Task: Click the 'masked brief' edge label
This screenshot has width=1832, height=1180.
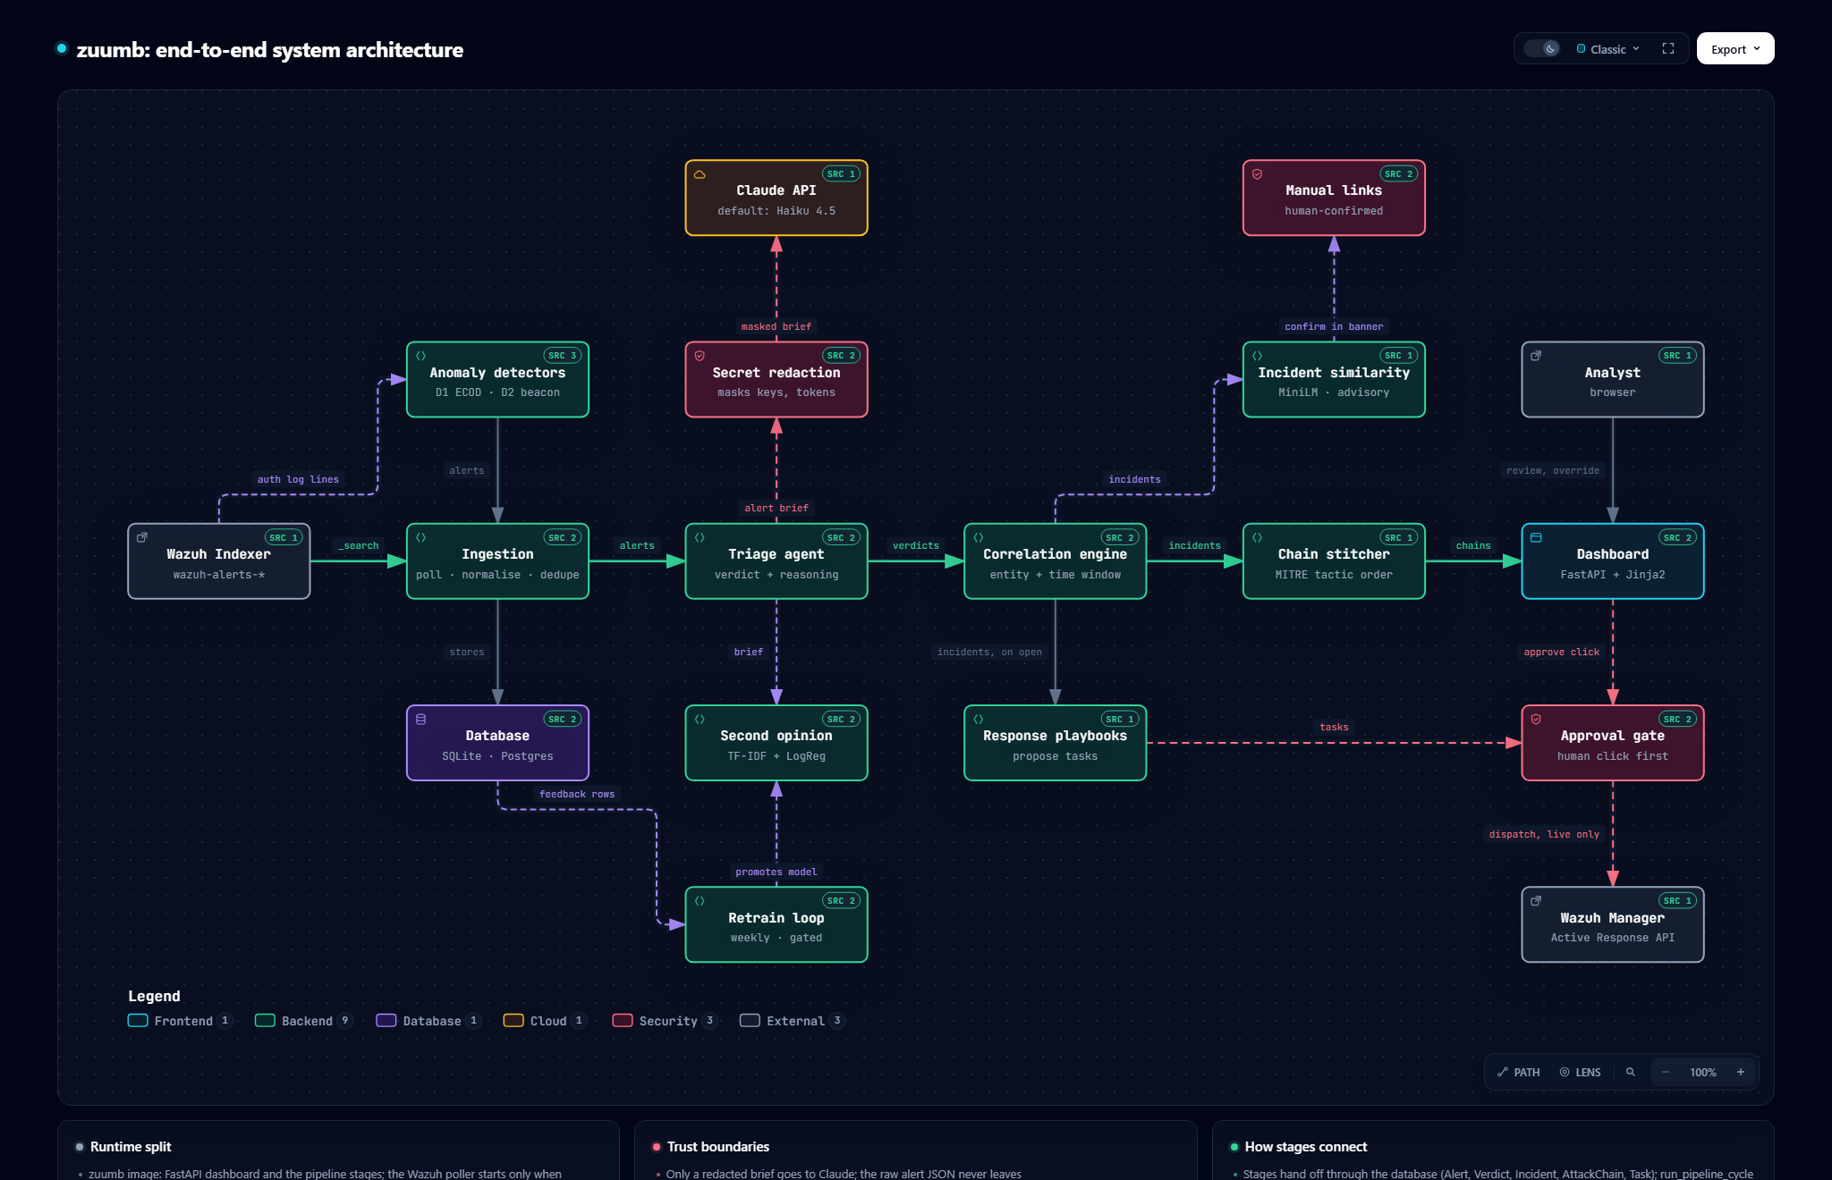Action: (776, 326)
